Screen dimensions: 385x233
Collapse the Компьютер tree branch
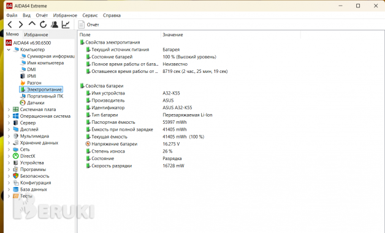coord(9,50)
